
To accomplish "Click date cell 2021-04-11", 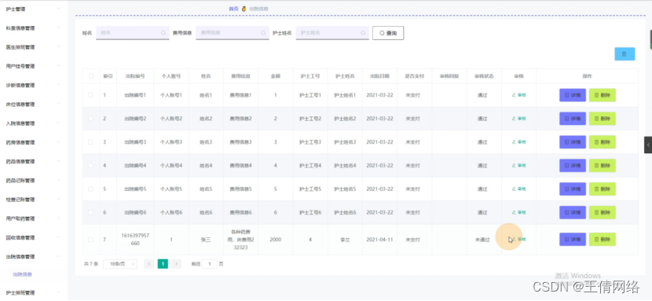I will pos(379,240).
